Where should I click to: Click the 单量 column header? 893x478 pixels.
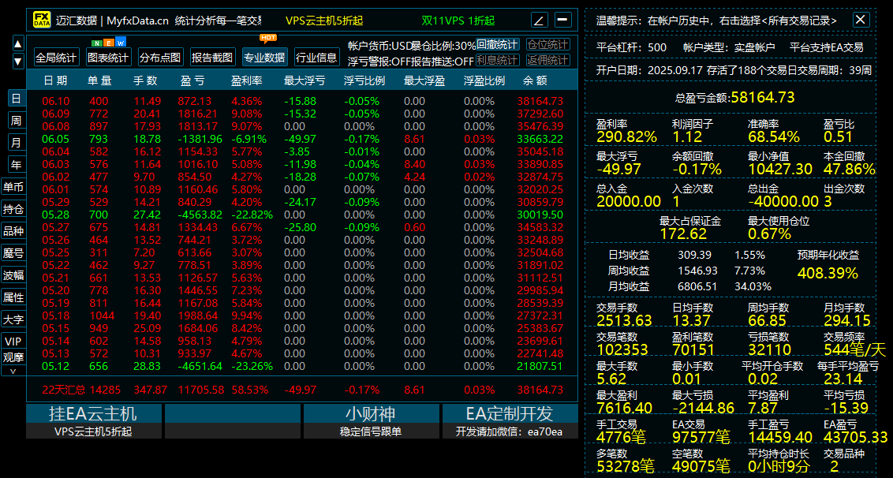point(99,81)
